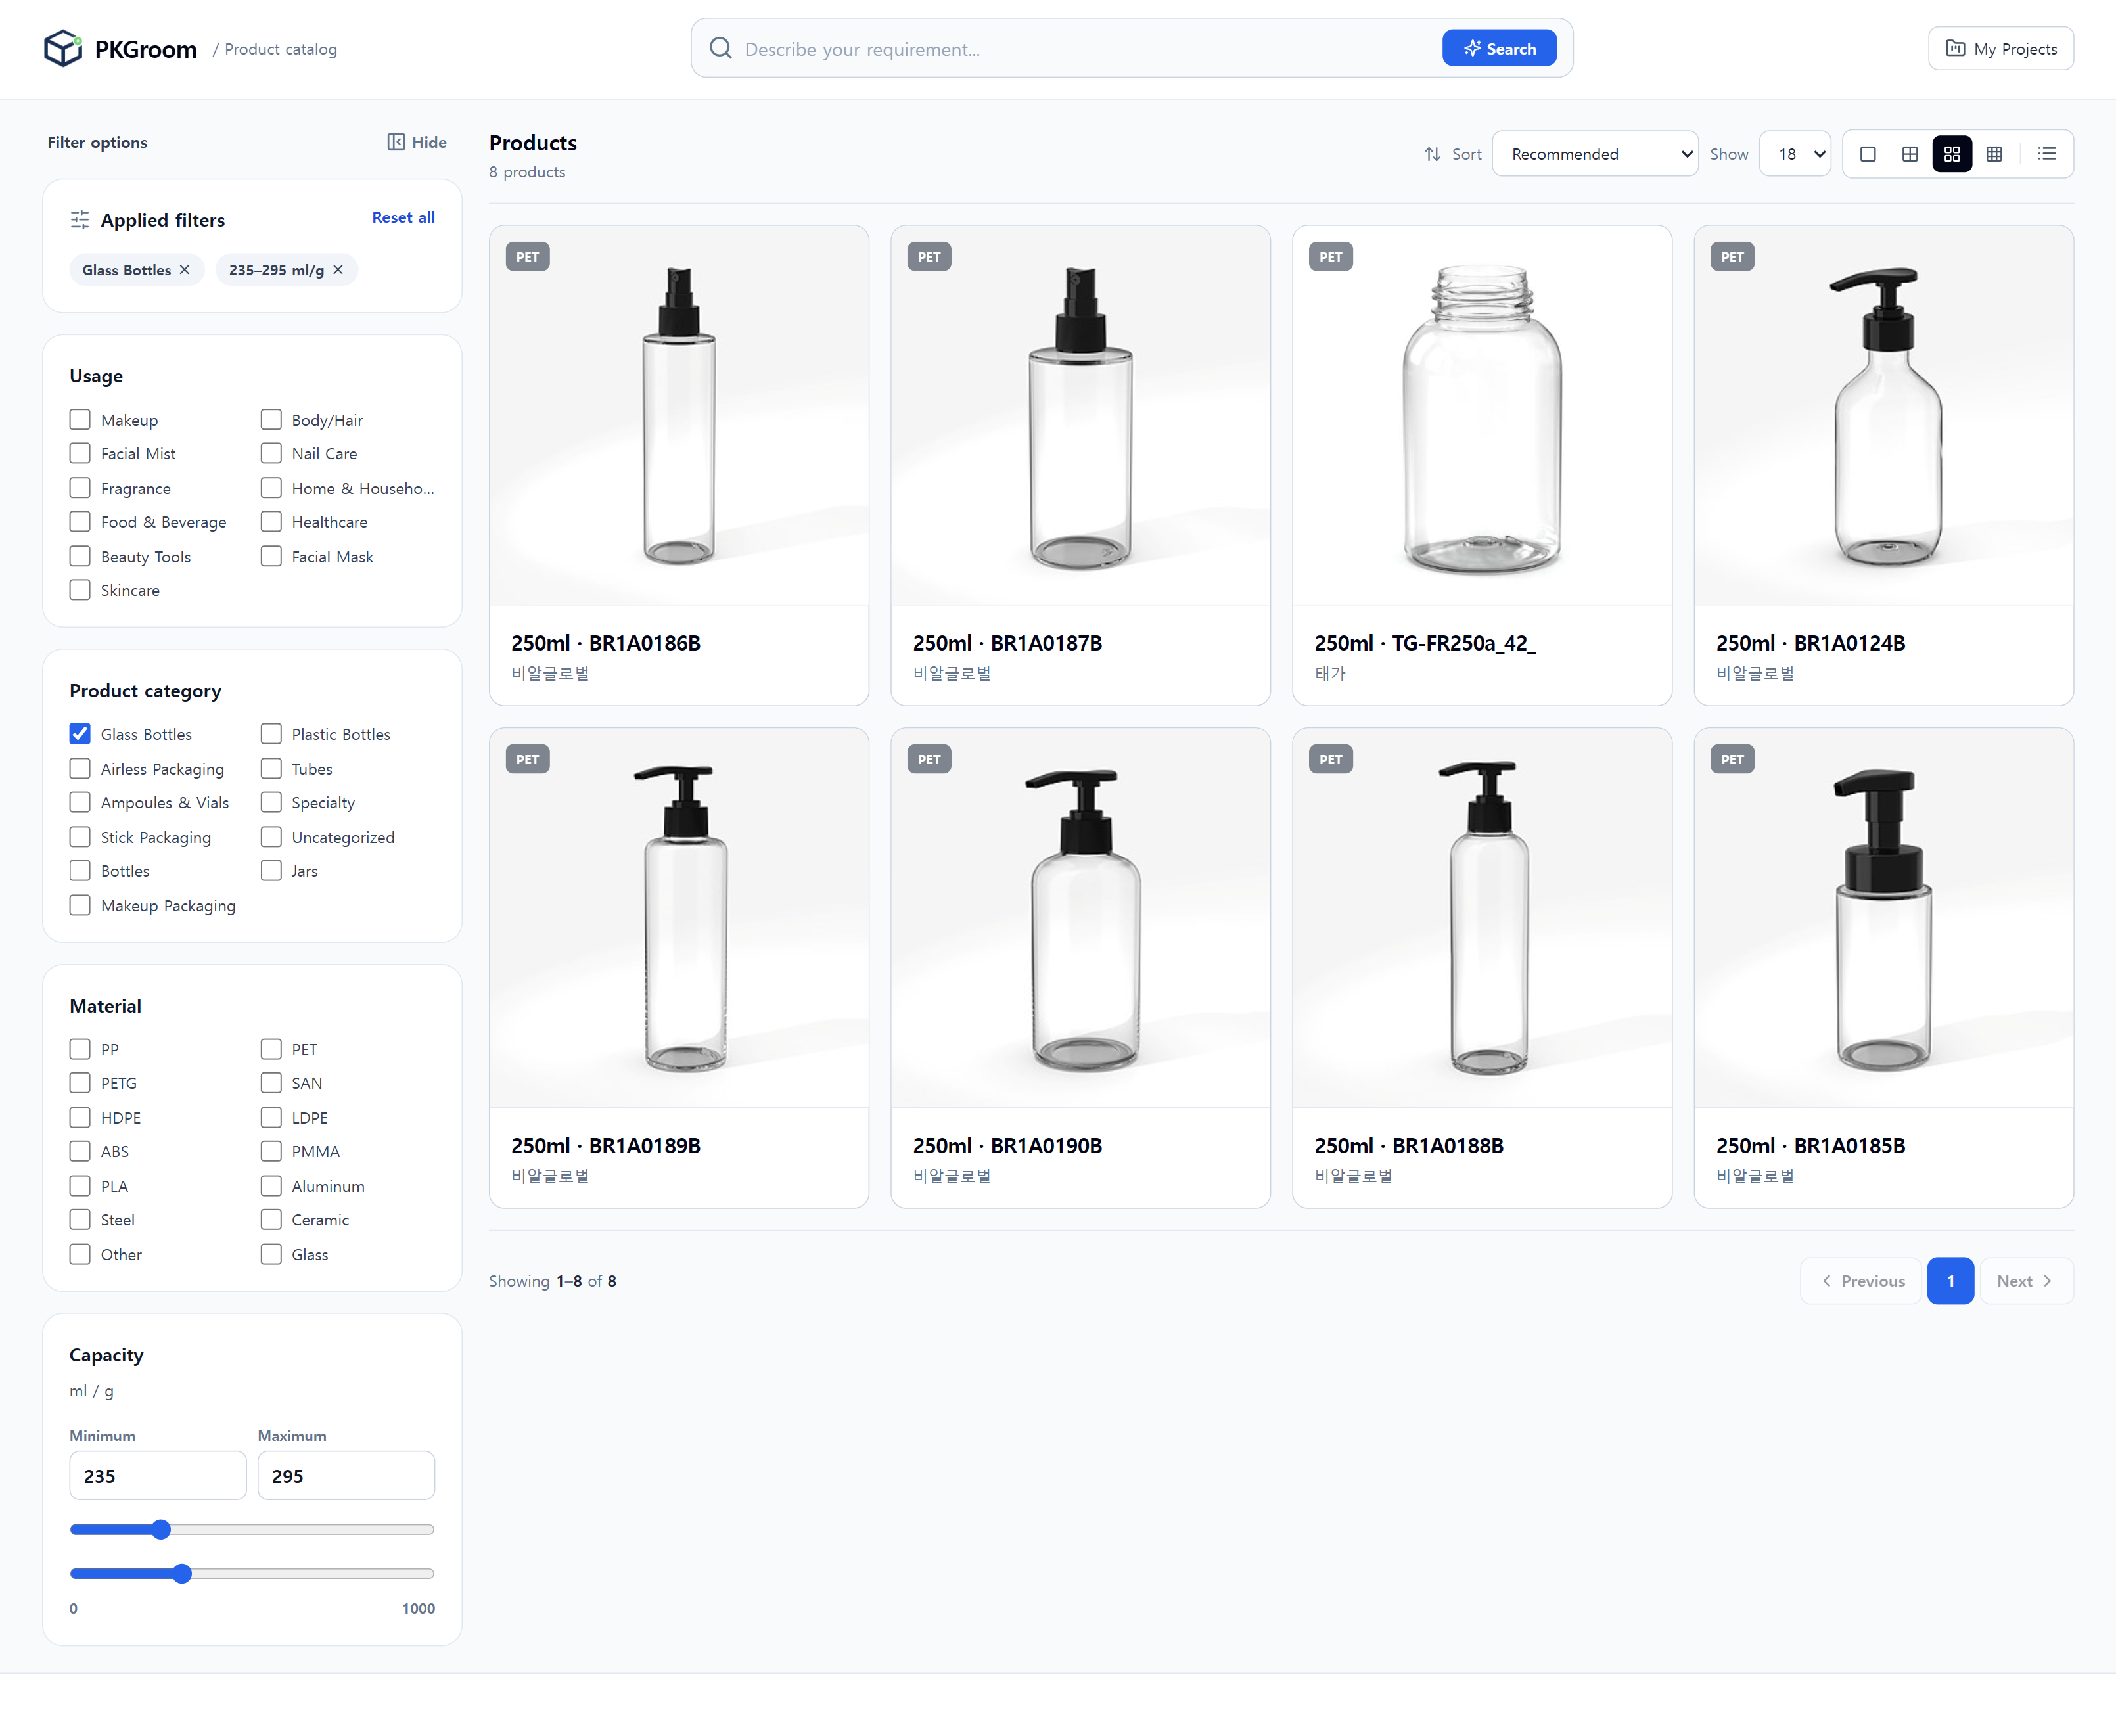Check the Ceramic material checkbox
Screen dimensions: 2116x1736
(x=271, y=1219)
